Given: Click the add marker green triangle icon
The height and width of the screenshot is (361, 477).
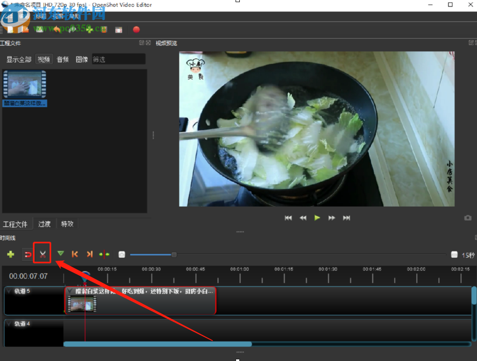Looking at the screenshot, I should pos(61,254).
